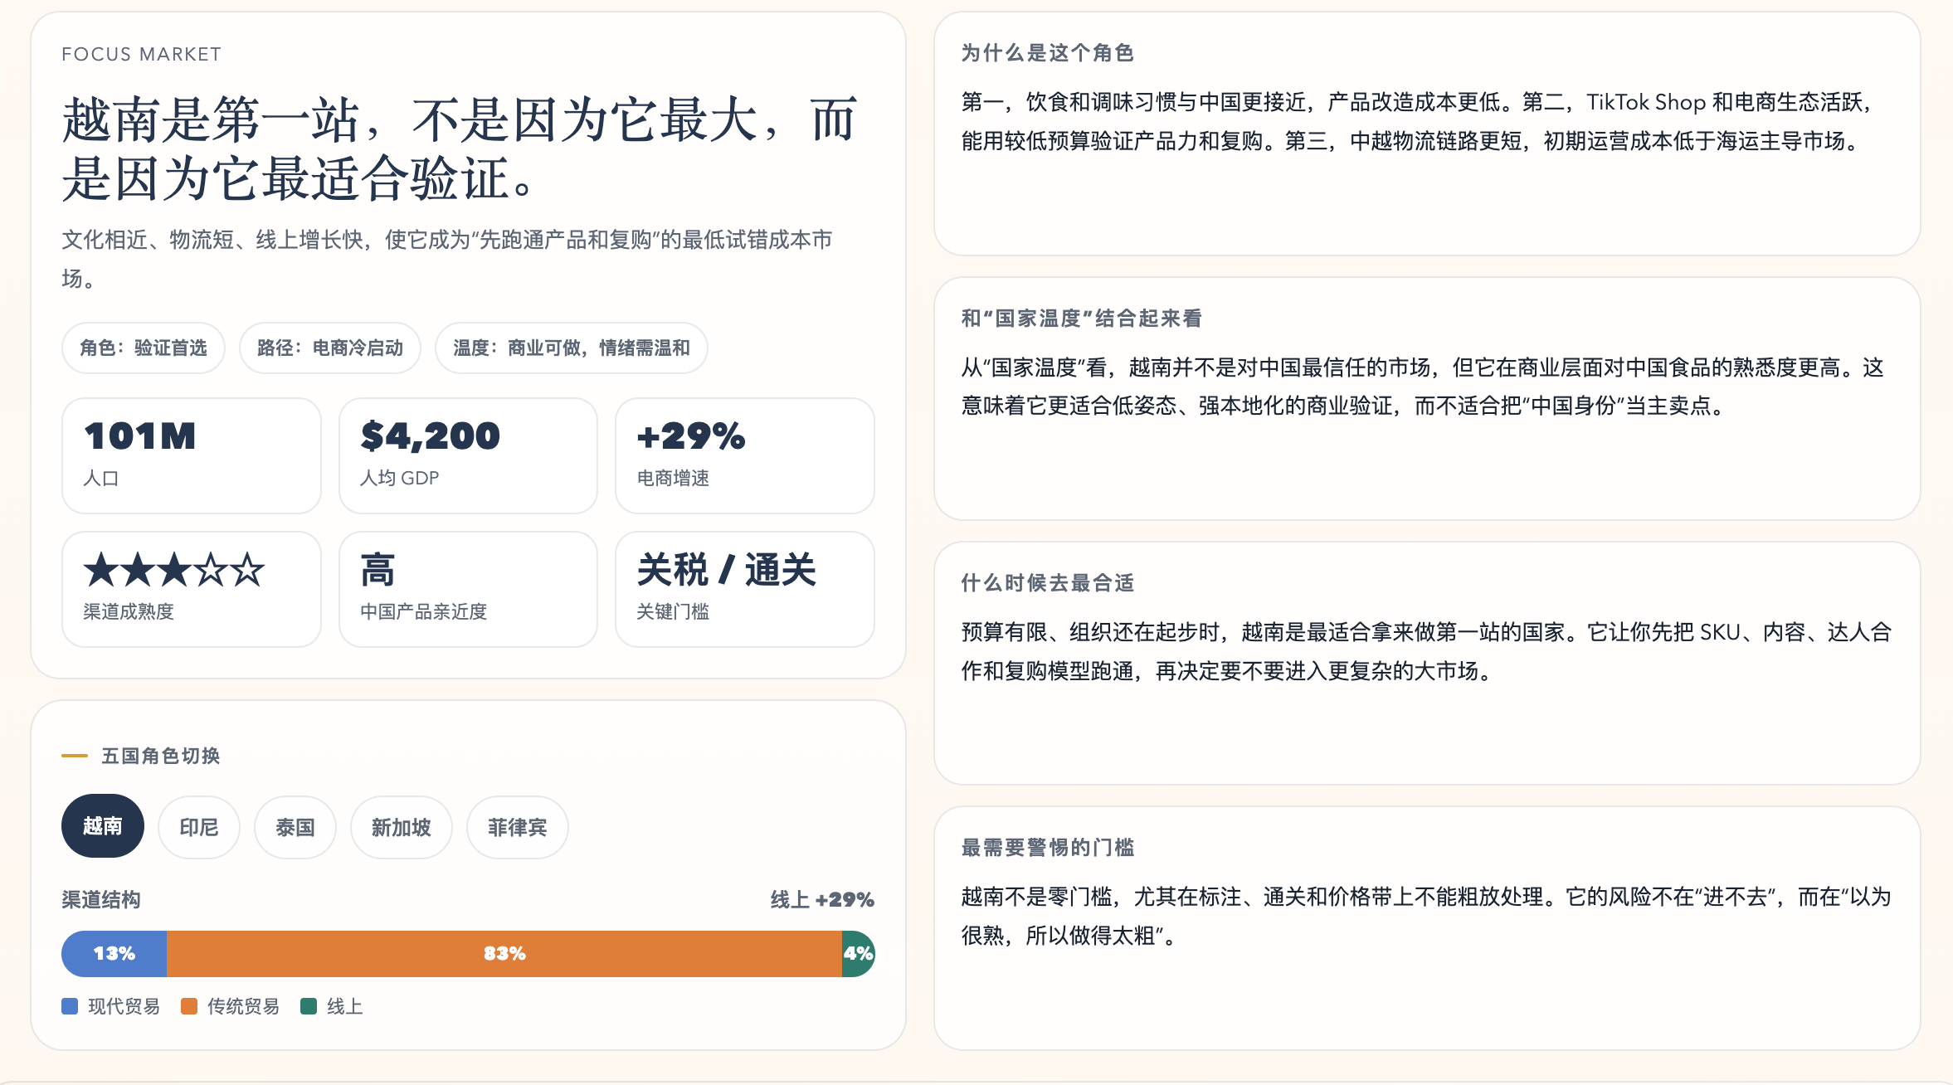
Task: Click the 关税 / 通关 关键门槛 card
Action: pos(744,589)
